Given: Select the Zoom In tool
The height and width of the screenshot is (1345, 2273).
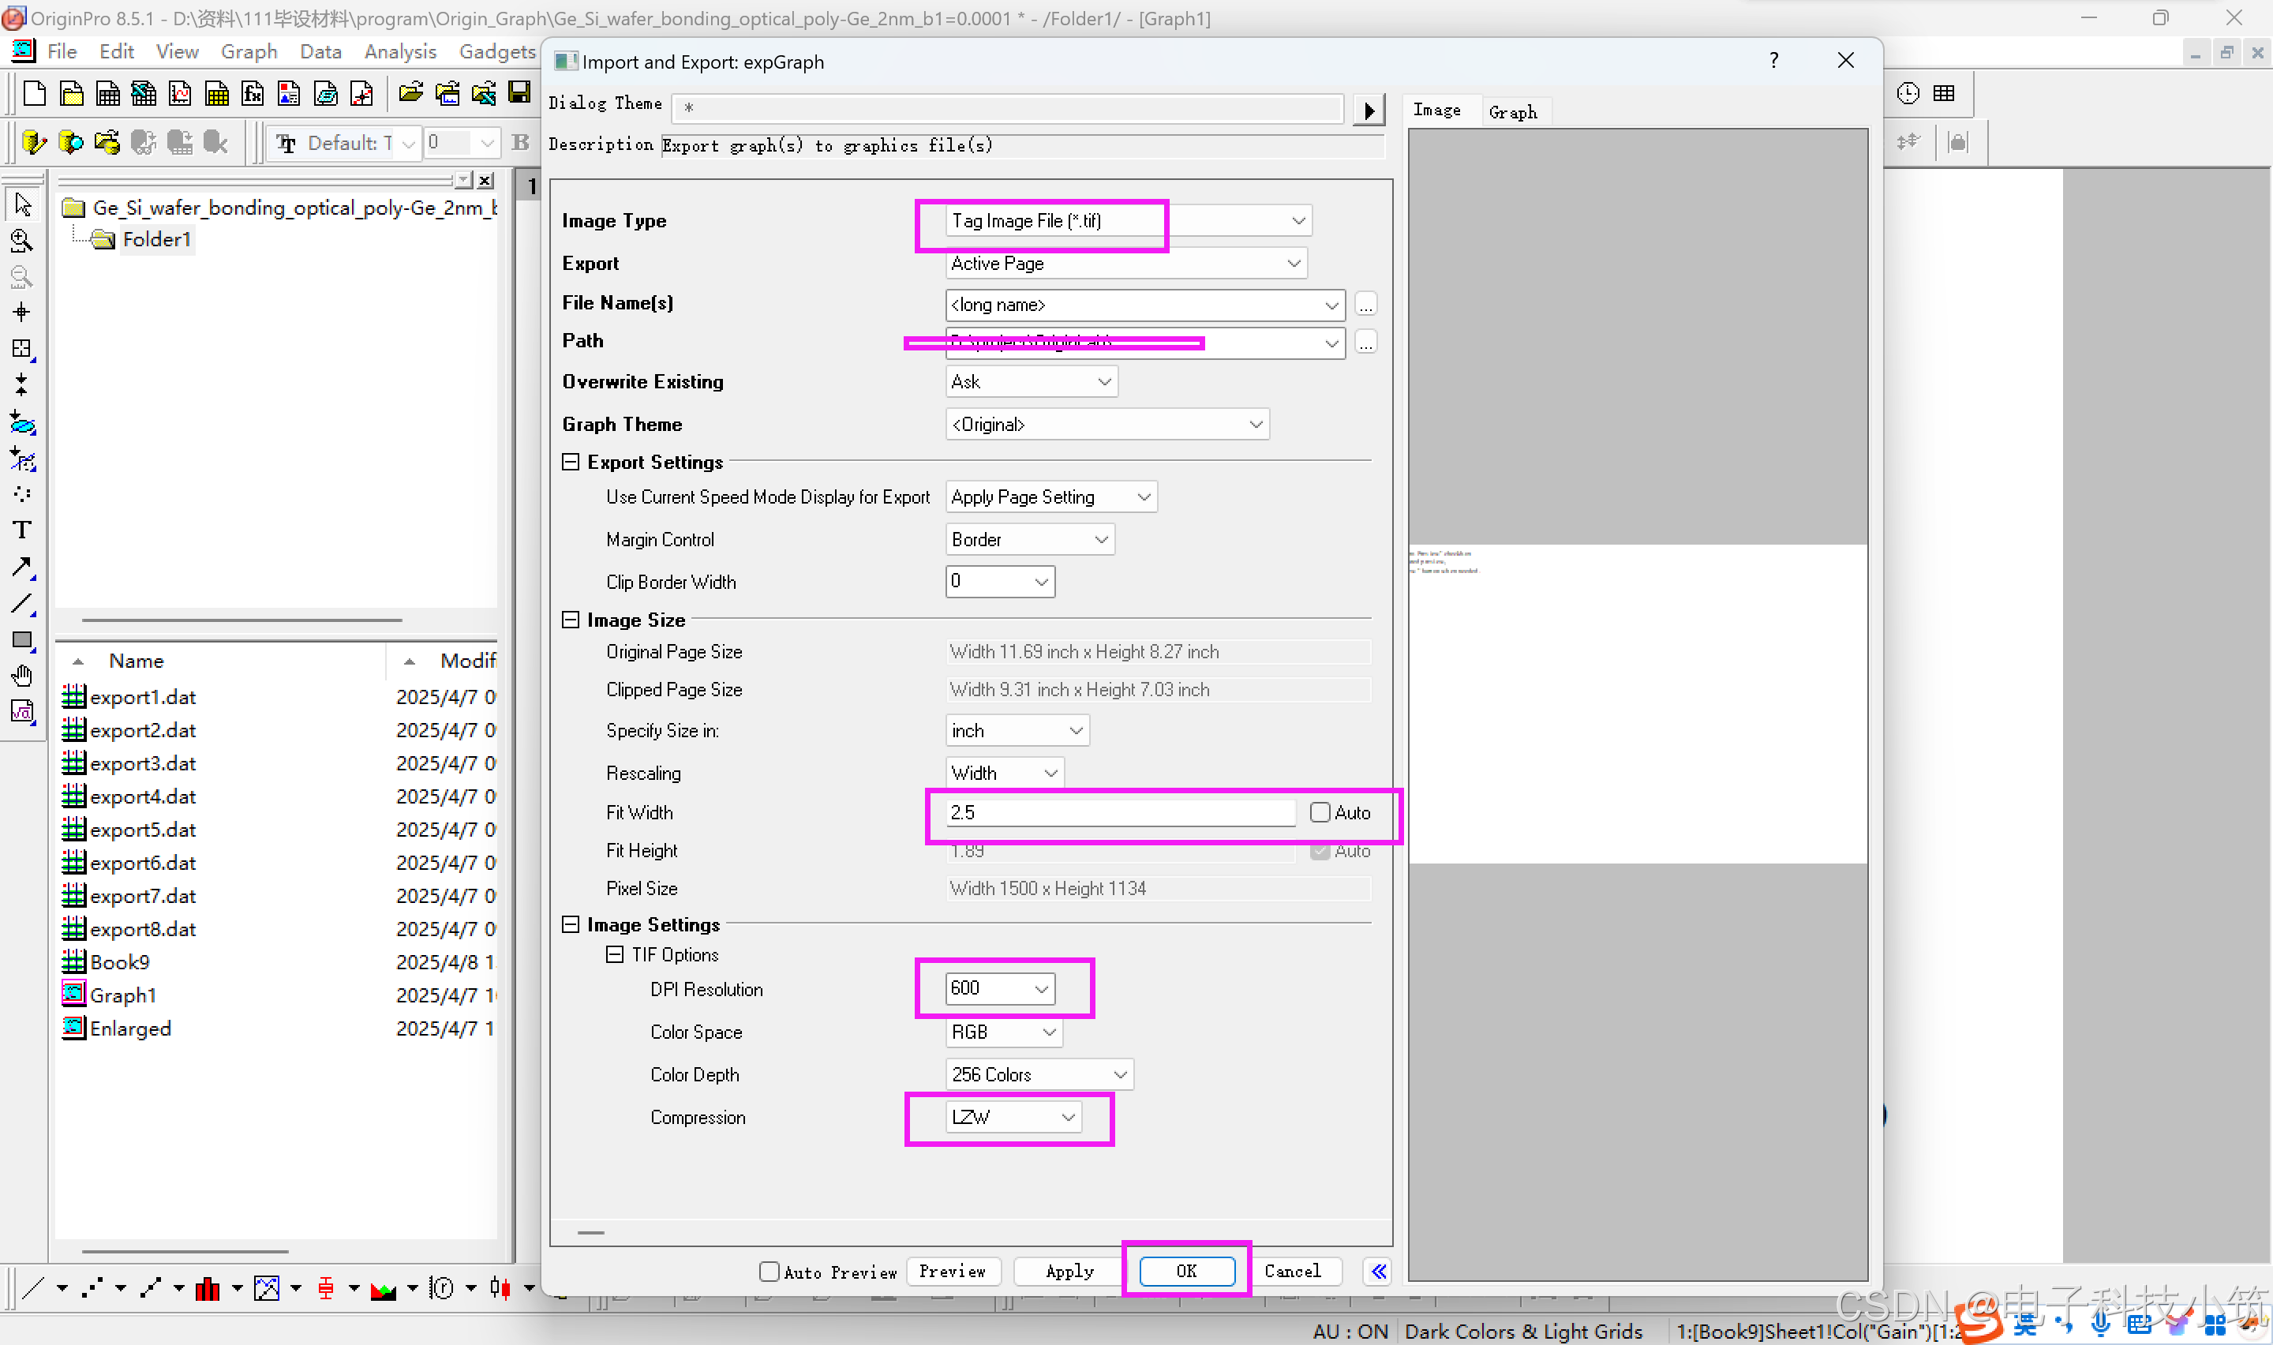Looking at the screenshot, I should pos(22,240).
